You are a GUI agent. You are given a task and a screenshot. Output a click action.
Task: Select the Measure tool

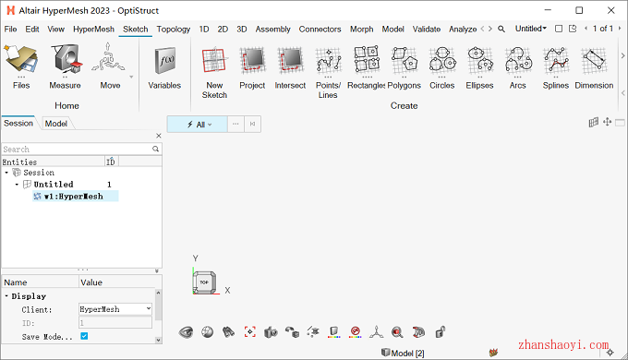(65, 66)
